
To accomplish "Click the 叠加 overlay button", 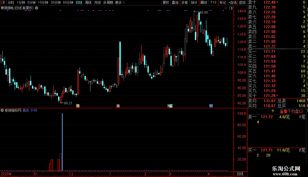I will [x=175, y=2].
